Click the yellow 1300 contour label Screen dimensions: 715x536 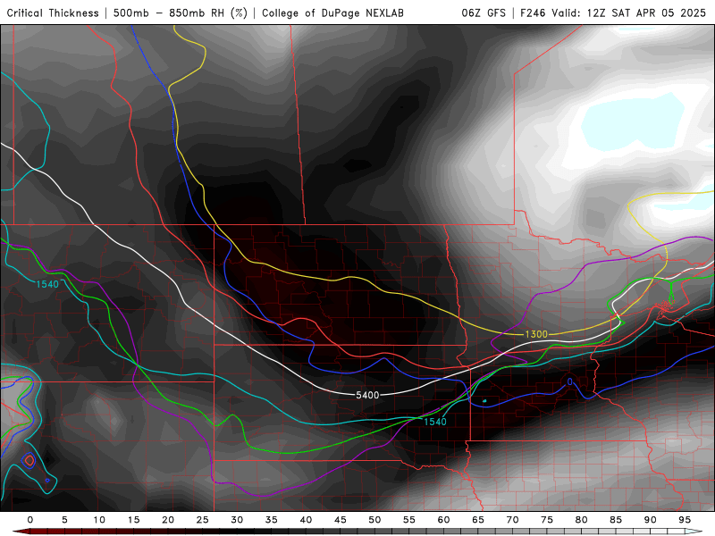[x=536, y=334]
